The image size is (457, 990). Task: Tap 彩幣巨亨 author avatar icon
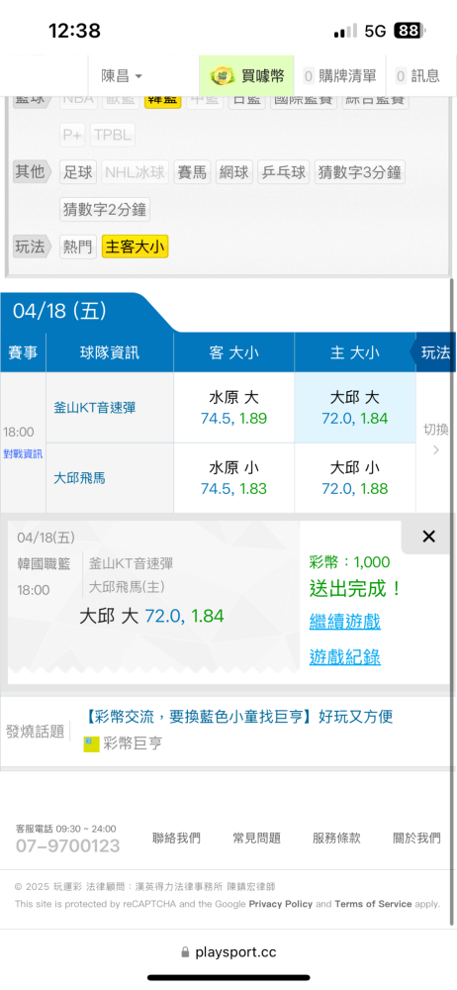[x=92, y=743]
